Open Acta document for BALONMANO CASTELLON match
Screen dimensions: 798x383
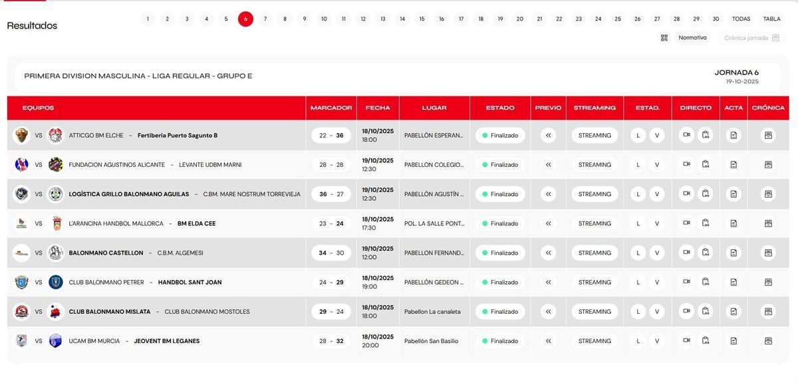pyautogui.click(x=733, y=253)
